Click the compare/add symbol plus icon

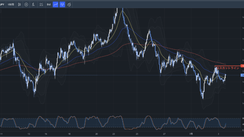pos(26,5)
